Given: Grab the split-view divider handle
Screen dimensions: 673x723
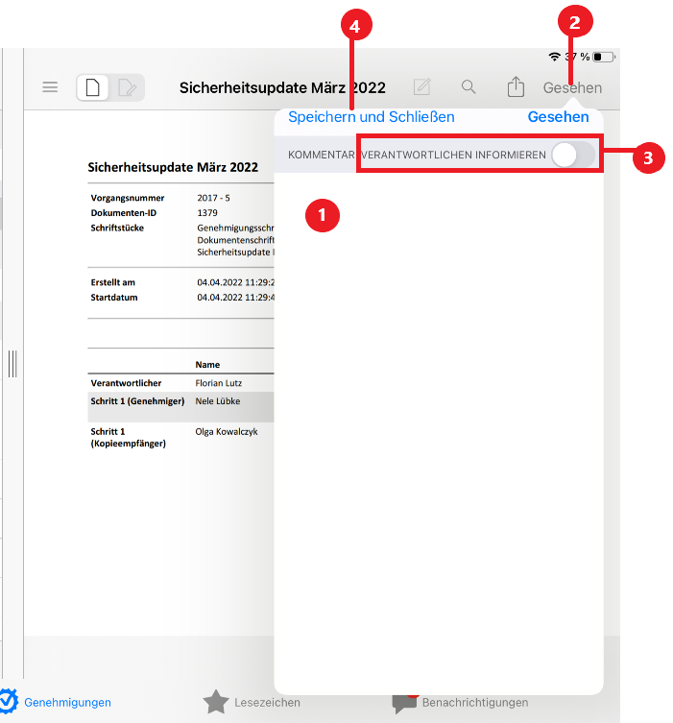Looking at the screenshot, I should 12,364.
